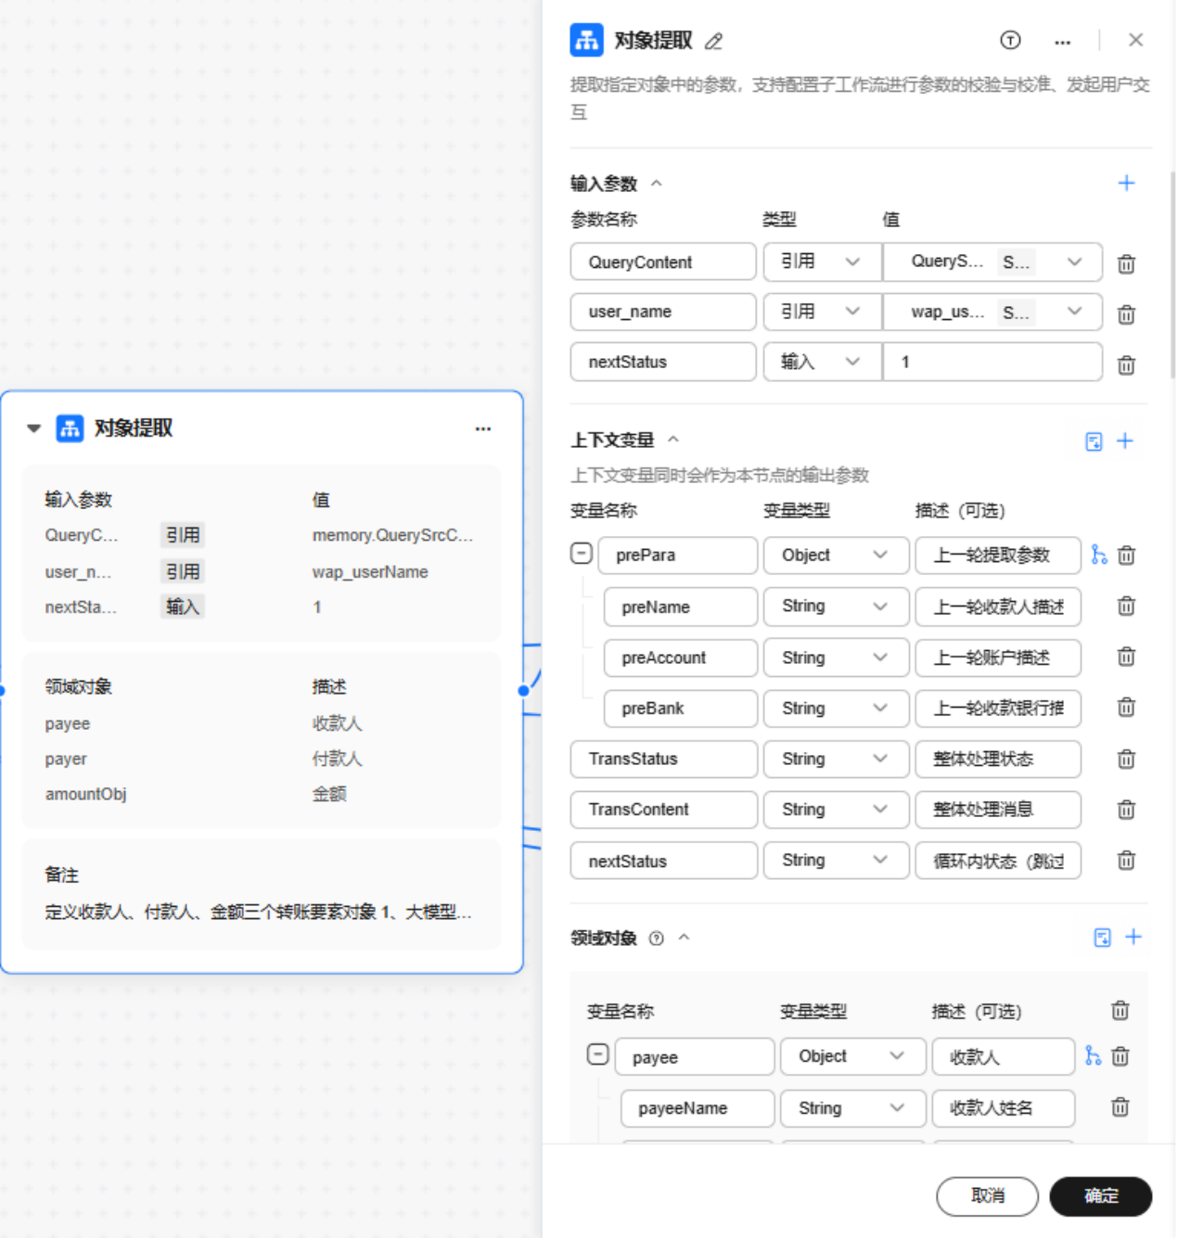The width and height of the screenshot is (1177, 1238).
Task: Click the 确定 button
Action: 1101,1196
